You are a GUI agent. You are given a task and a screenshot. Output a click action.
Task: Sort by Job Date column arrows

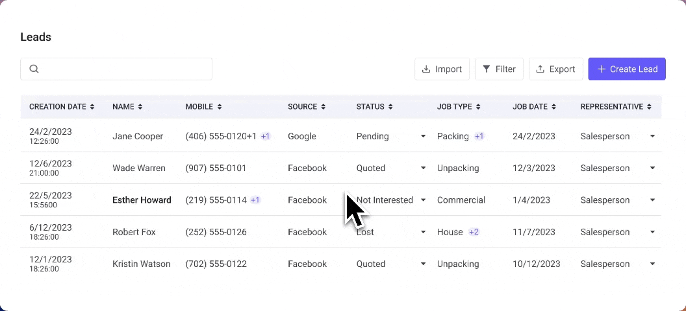tap(553, 107)
